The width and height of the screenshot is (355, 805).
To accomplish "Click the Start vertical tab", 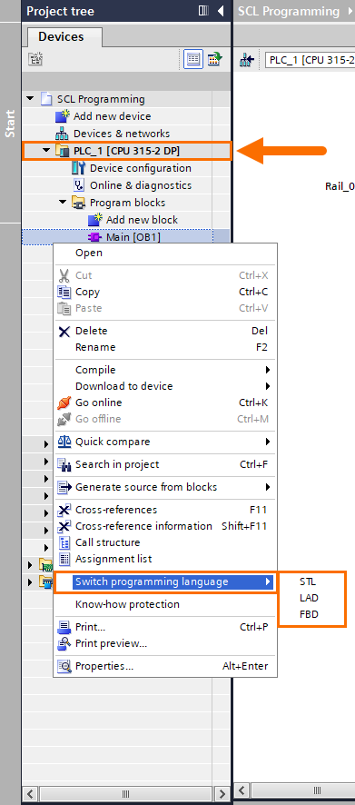I will click(x=10, y=124).
